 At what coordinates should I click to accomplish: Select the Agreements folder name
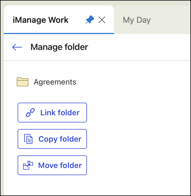click(55, 82)
